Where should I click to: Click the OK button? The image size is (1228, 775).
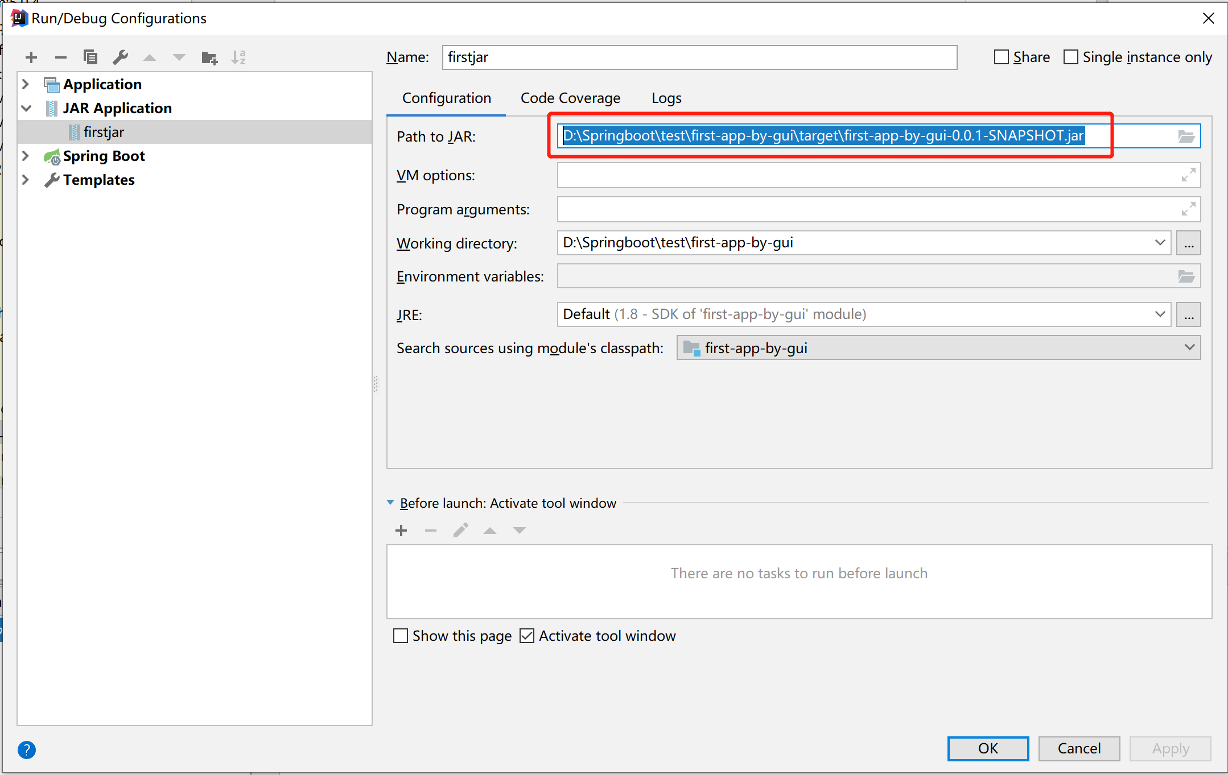click(987, 748)
